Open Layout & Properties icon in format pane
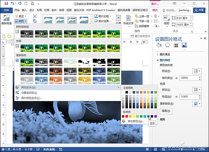The height and width of the screenshot is (152, 209). [176, 45]
